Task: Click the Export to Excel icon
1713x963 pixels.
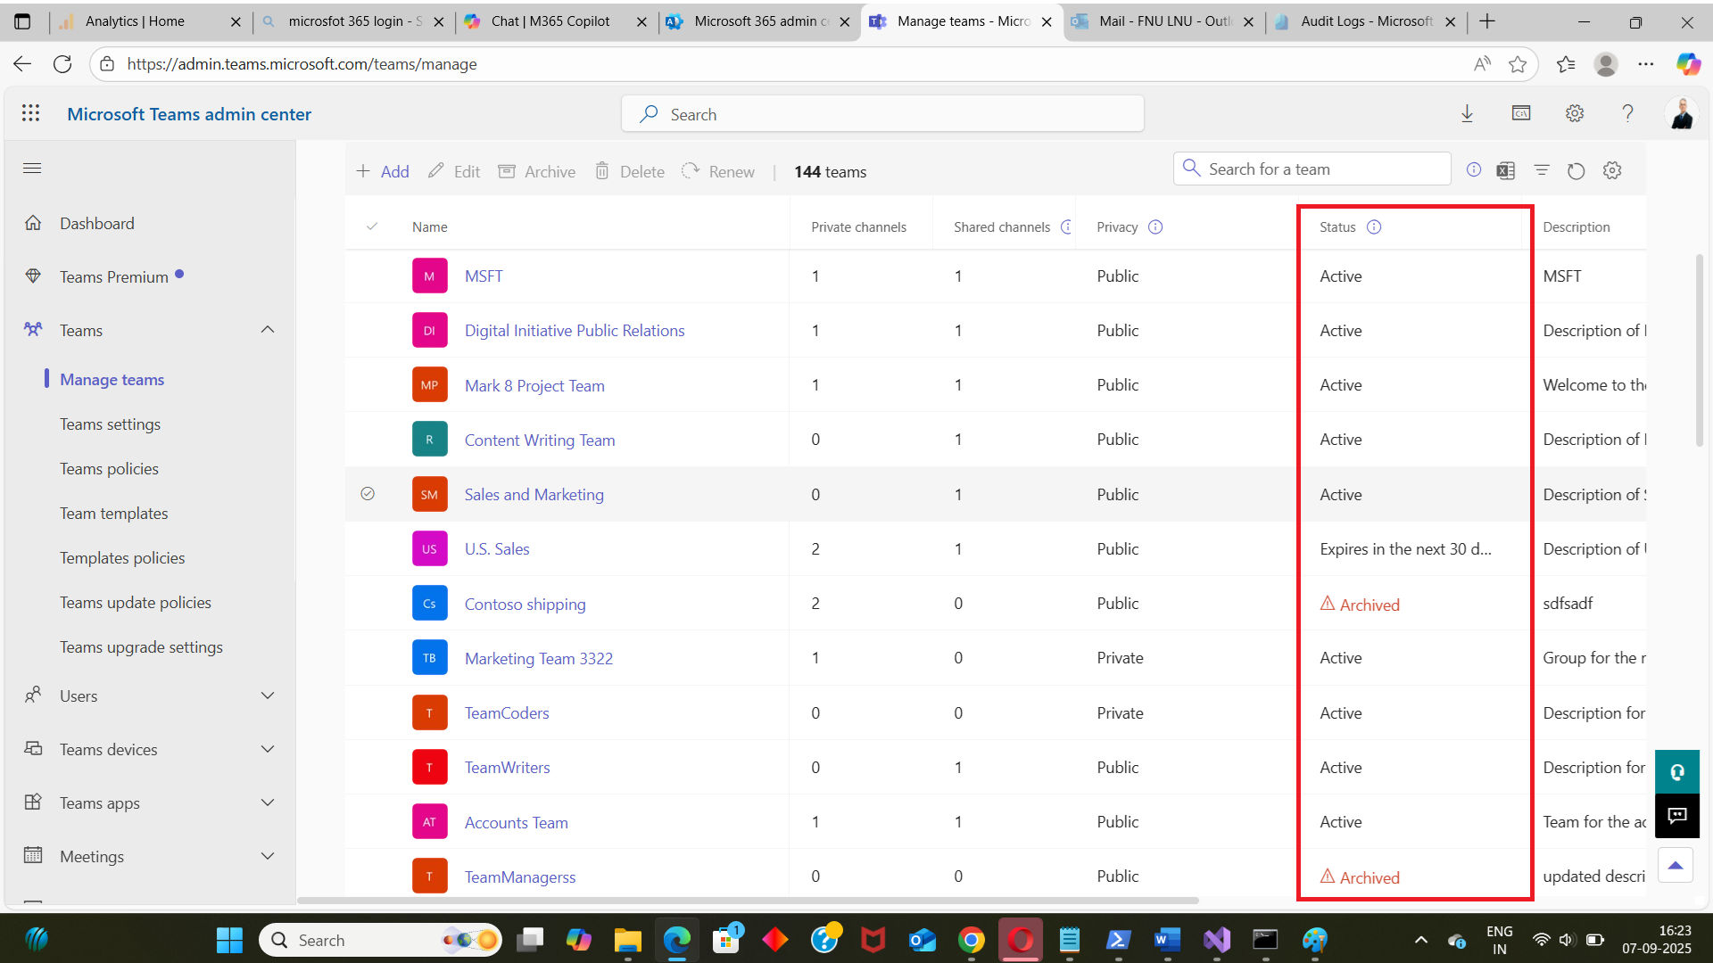Action: tap(1506, 171)
